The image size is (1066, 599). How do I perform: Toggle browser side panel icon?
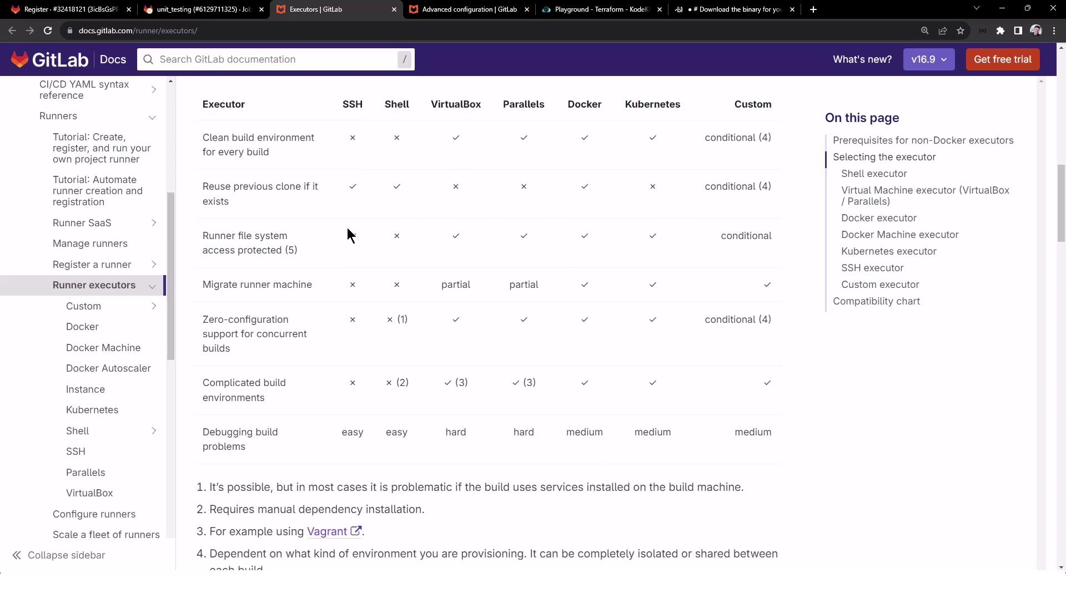tap(1018, 31)
